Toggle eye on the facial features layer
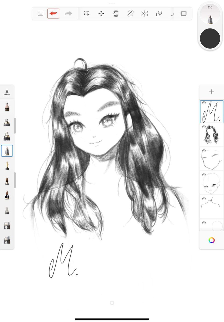This screenshot has width=224, height=322. click(204, 175)
